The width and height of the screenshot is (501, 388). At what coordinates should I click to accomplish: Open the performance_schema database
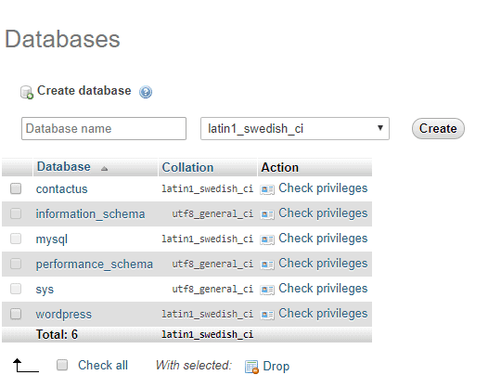pos(95,265)
